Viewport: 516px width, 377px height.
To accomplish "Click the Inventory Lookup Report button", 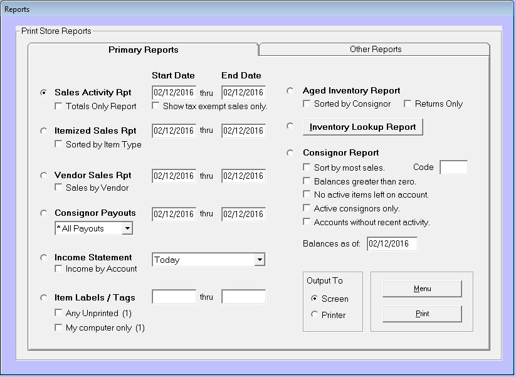I will click(362, 127).
